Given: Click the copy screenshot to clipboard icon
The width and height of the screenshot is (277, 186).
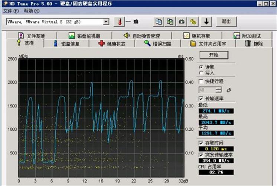Looking at the screenshot, I should coord(170,22).
